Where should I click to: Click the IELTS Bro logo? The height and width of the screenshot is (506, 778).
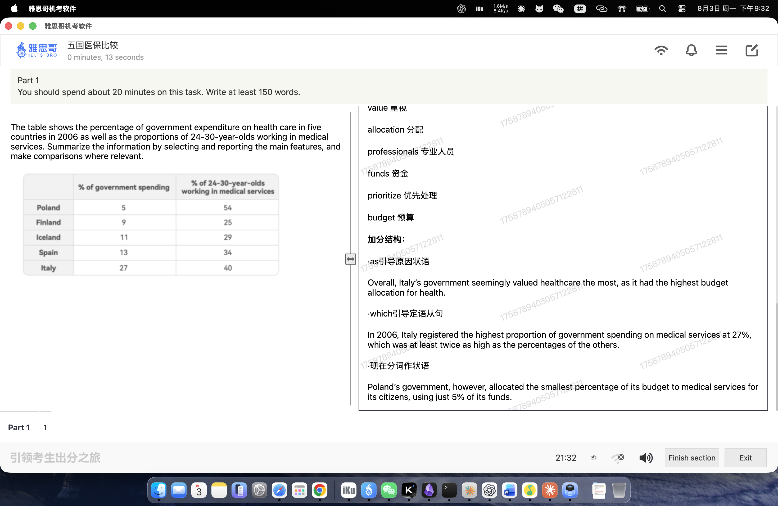point(37,50)
